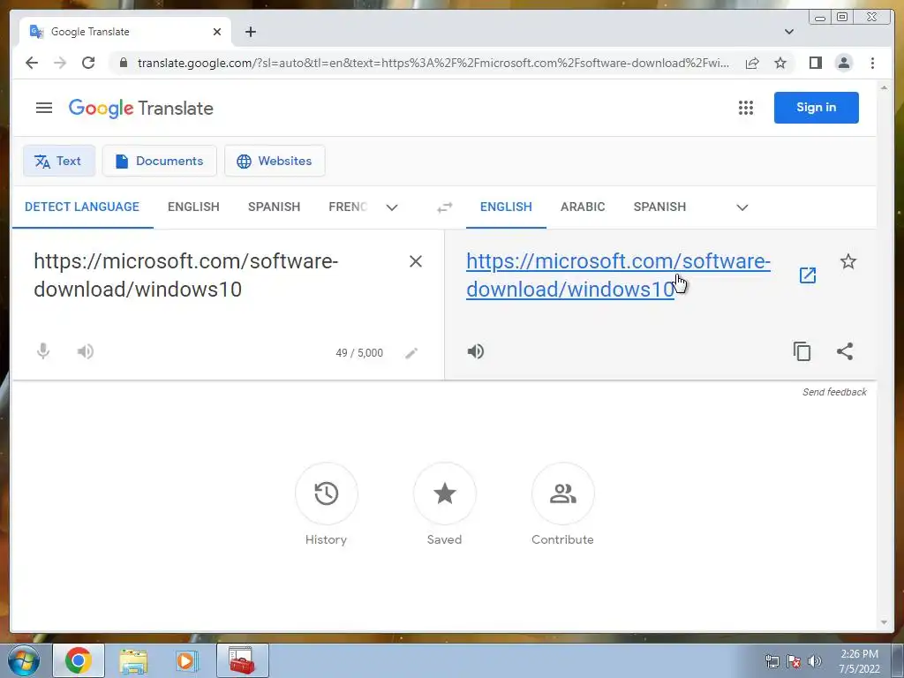Expand more source languages chevron
The image size is (904, 678).
tap(392, 207)
